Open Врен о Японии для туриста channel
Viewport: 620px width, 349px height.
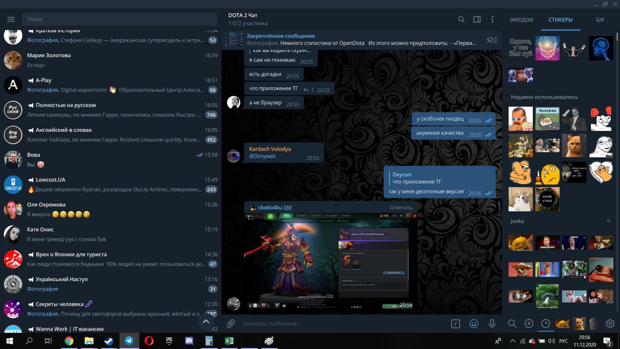coord(111,259)
